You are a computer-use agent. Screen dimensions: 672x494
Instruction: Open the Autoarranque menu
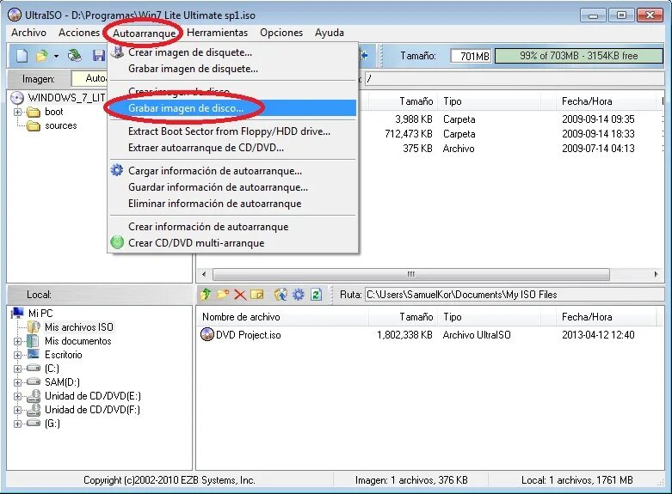point(144,33)
